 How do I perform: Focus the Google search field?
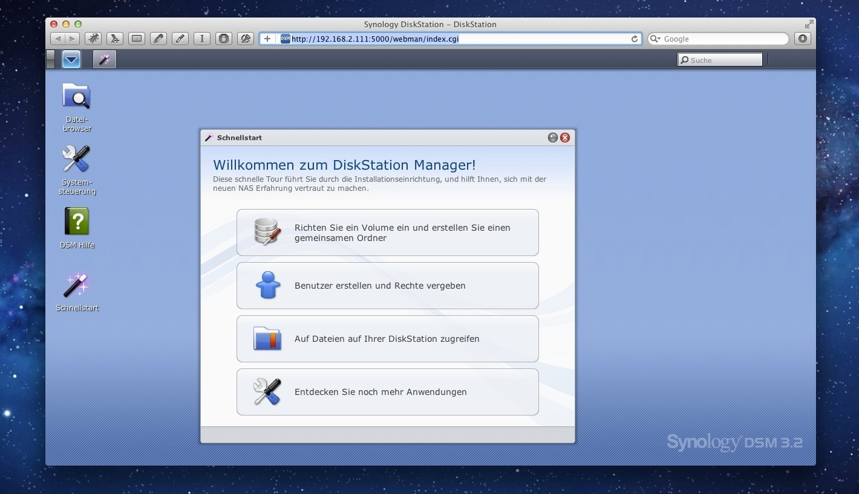pos(718,39)
